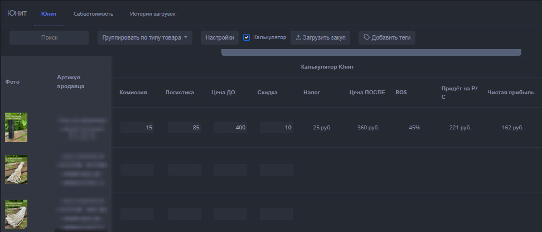Open third product thumbnail photo
This screenshot has width=542, height=232.
16,214
